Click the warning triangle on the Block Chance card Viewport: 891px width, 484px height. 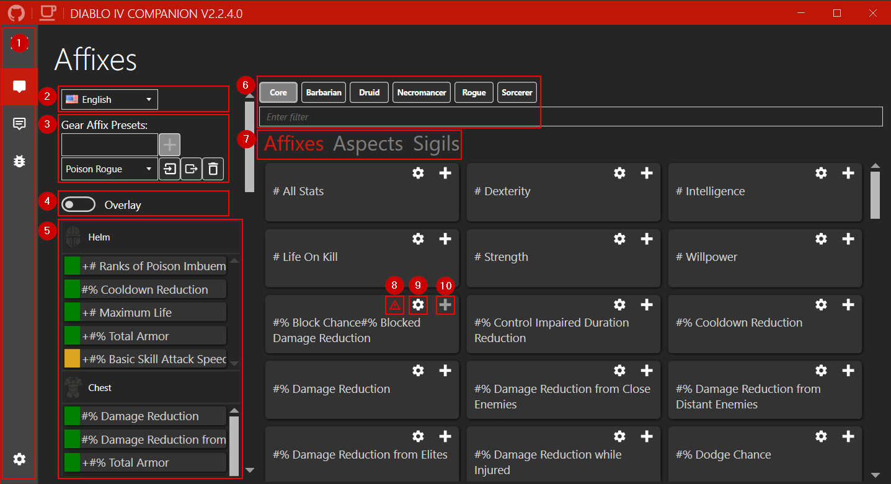pyautogui.click(x=394, y=305)
